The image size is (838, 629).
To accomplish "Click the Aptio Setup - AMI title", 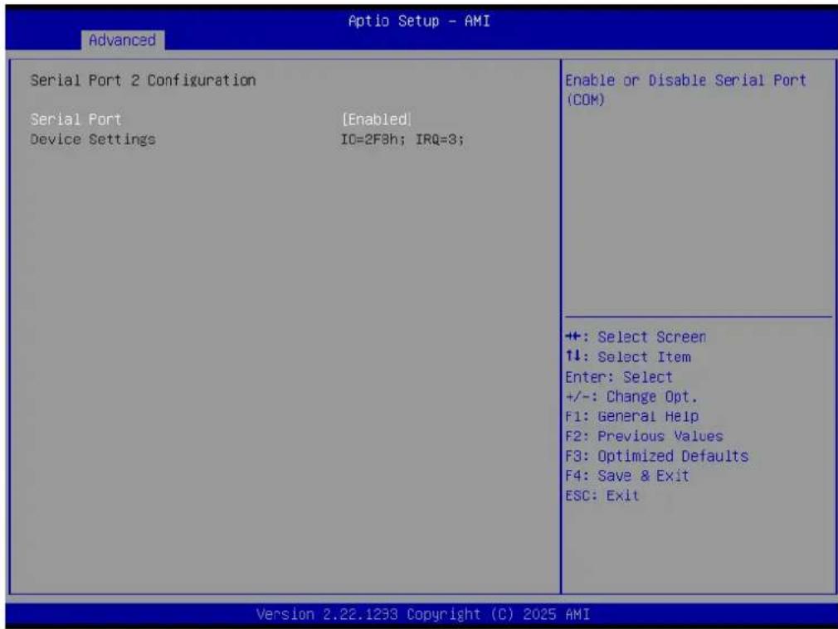I will tap(419, 21).
